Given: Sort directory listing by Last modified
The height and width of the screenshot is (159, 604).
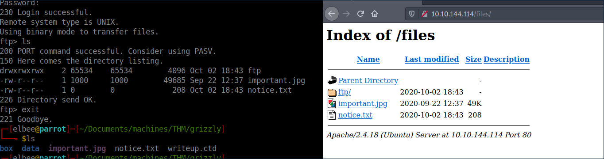Looking at the screenshot, I should coord(432,59).
